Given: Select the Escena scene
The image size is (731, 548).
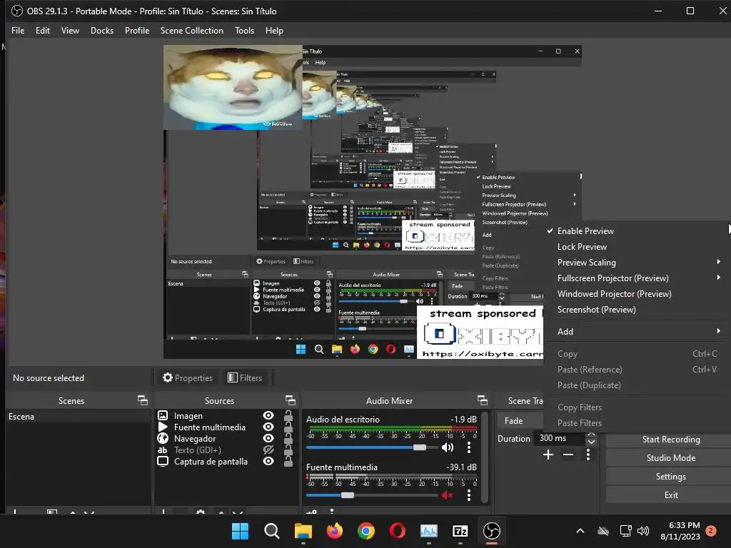Looking at the screenshot, I should tap(79, 417).
